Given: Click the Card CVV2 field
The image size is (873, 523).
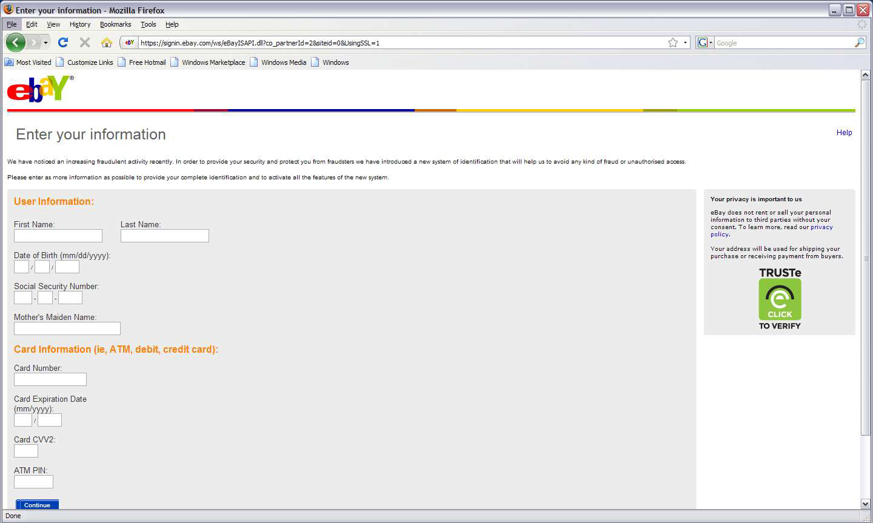Looking at the screenshot, I should coord(26,451).
